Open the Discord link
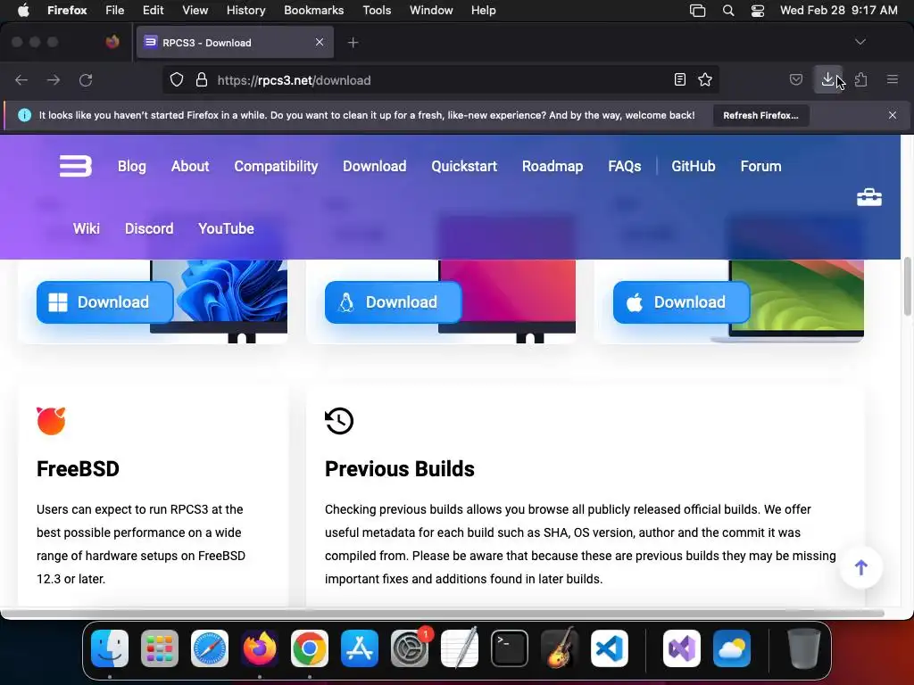The height and width of the screenshot is (685, 914). point(149,228)
